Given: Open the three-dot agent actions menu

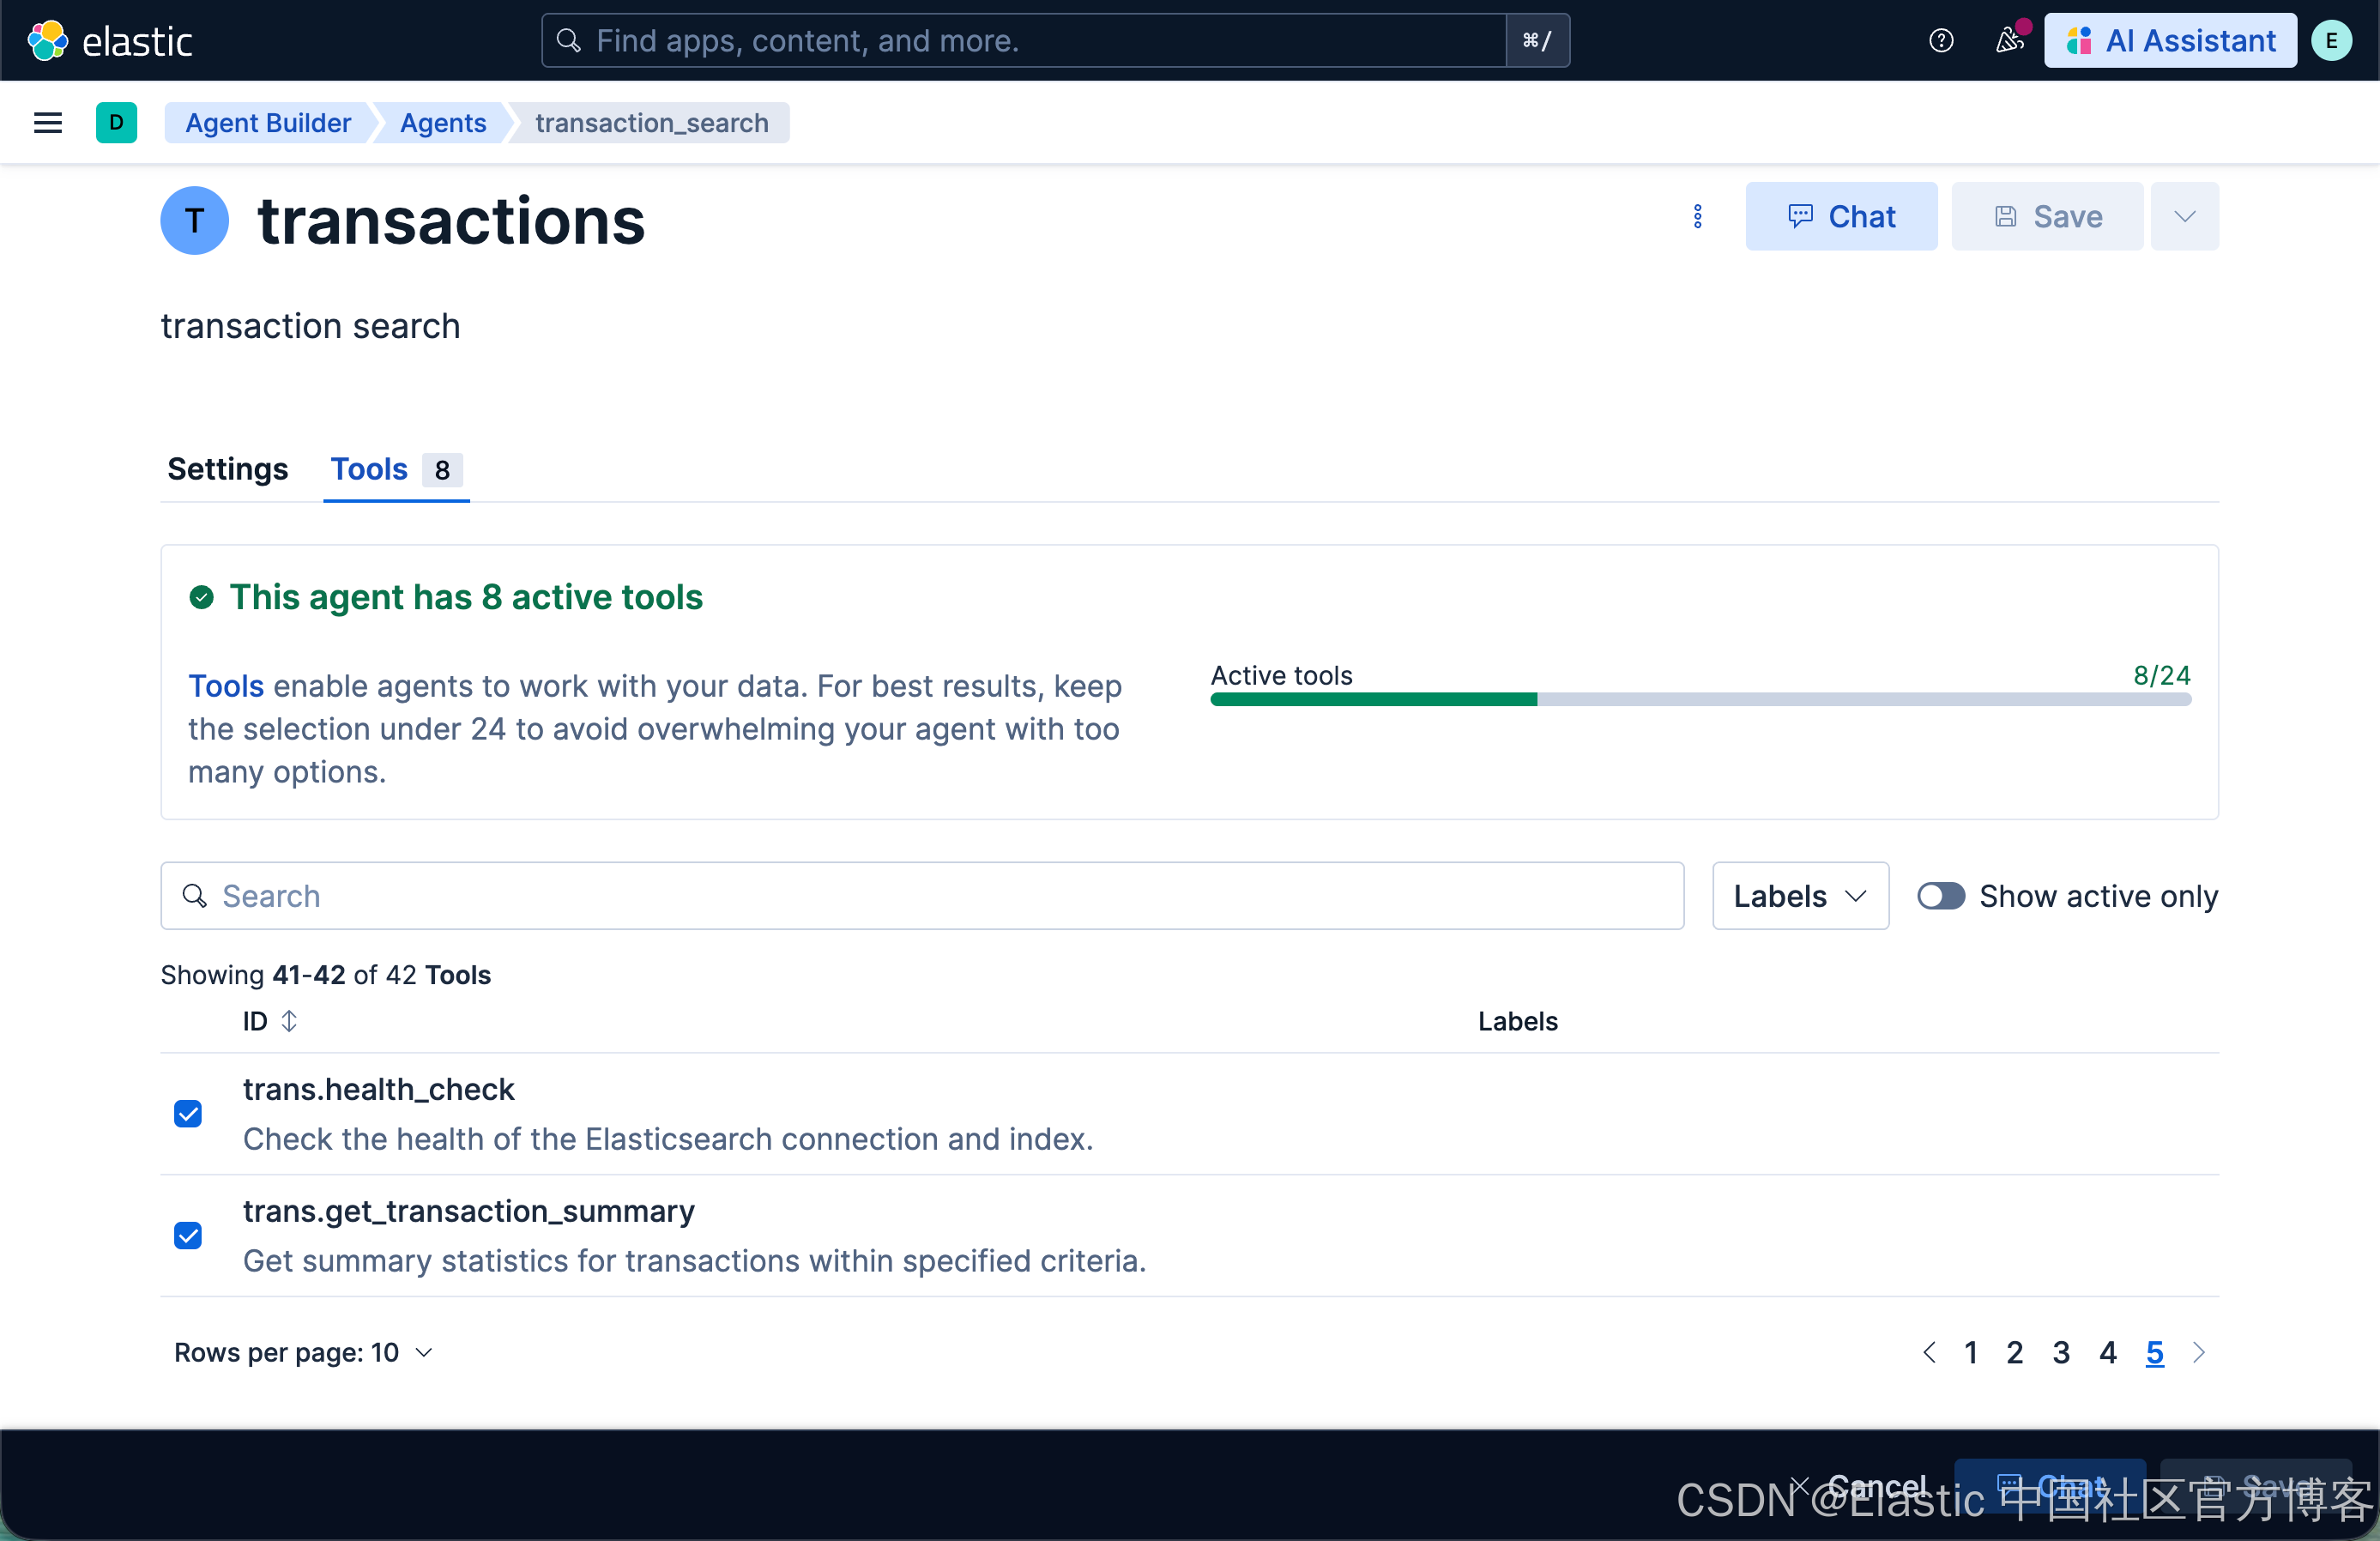Looking at the screenshot, I should tap(1697, 217).
